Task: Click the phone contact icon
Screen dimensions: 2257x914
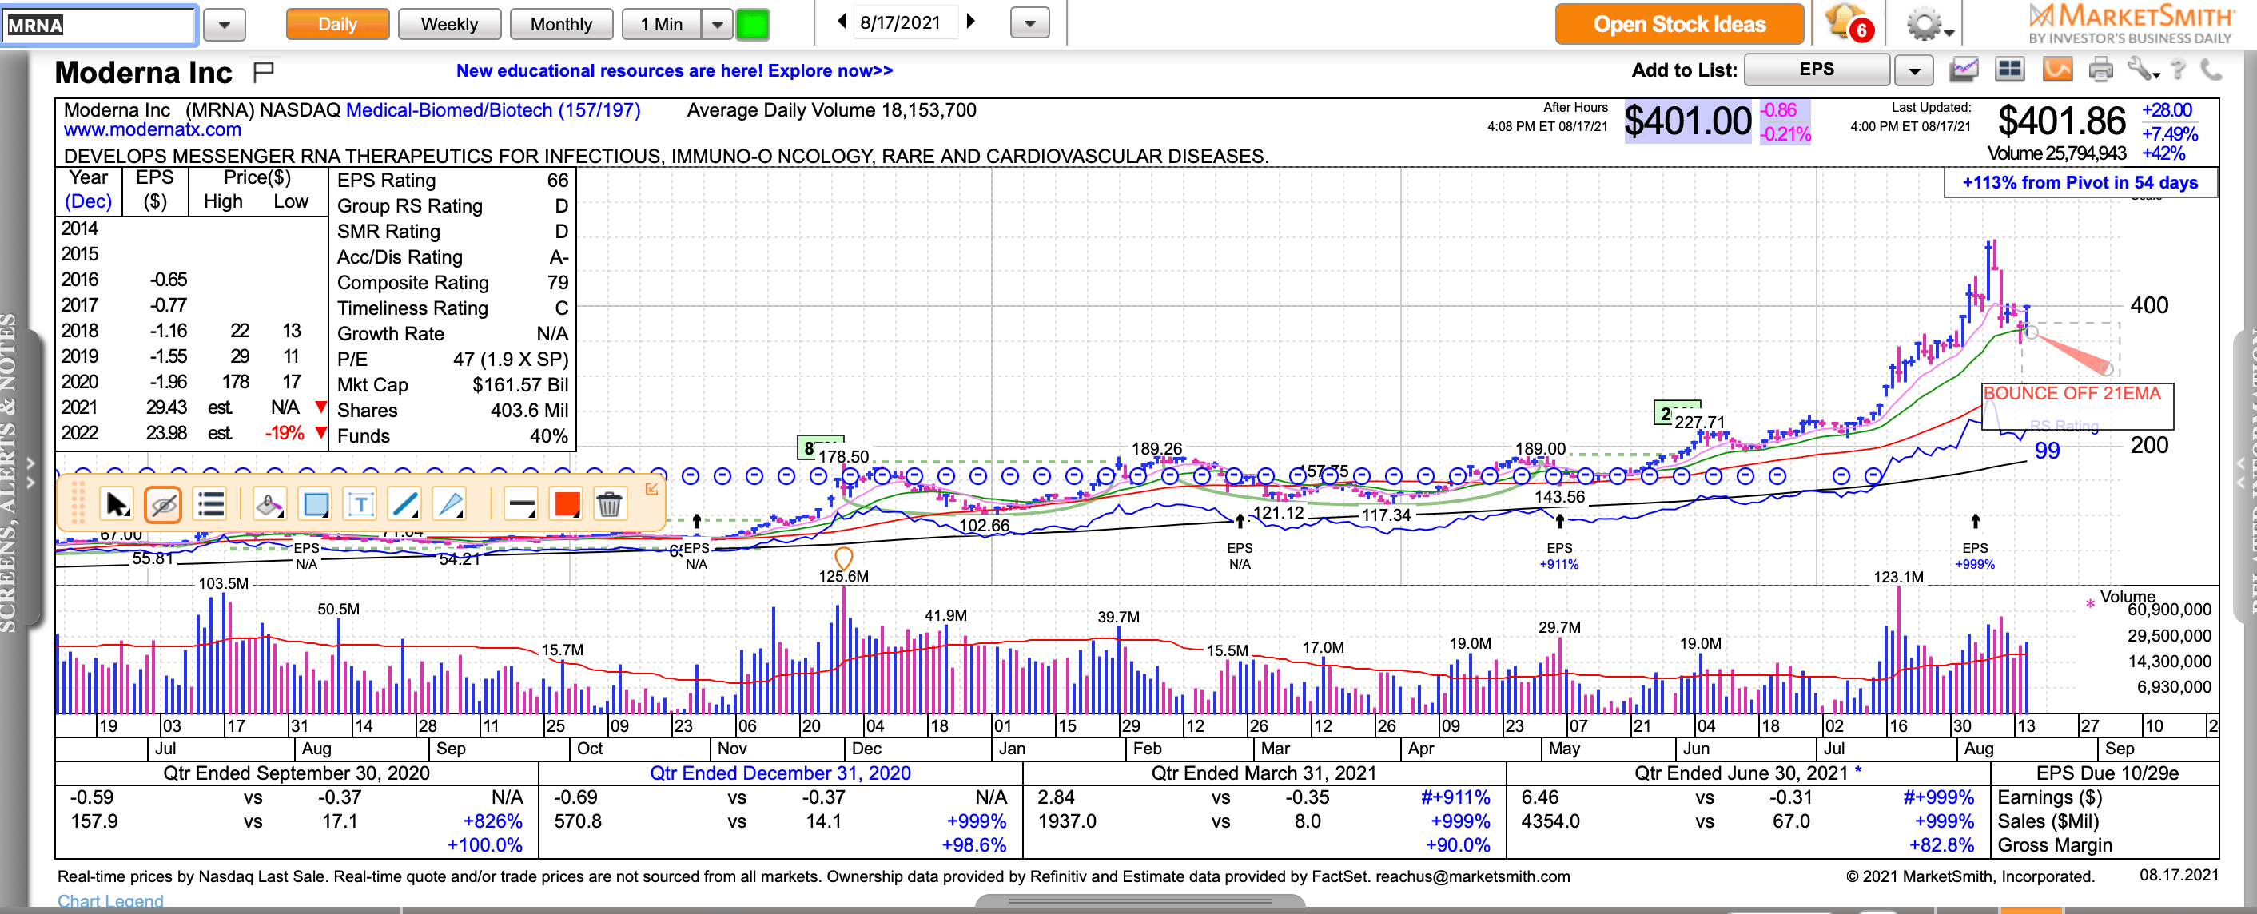Action: [2211, 70]
